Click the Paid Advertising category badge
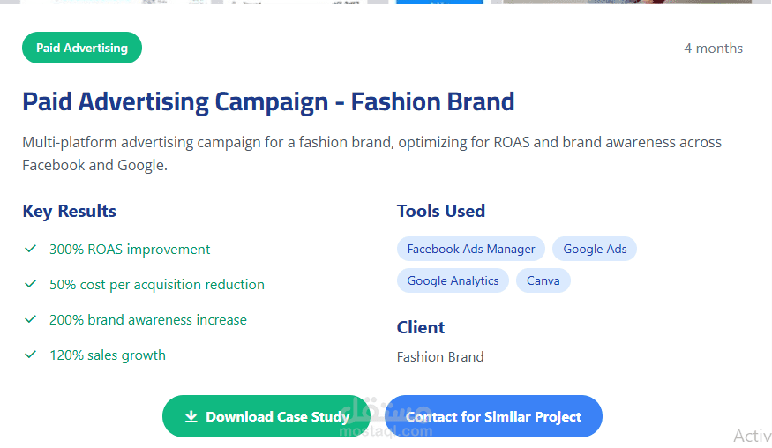 coord(82,48)
